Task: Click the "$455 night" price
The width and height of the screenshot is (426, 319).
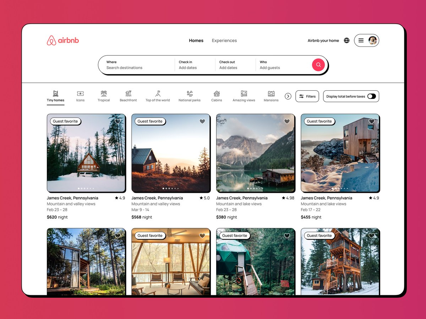Action: click(x=311, y=217)
